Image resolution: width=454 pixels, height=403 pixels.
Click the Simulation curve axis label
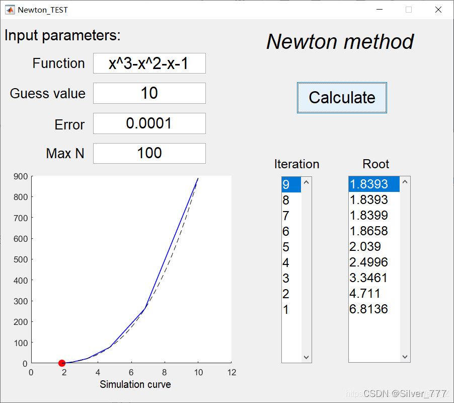point(135,384)
